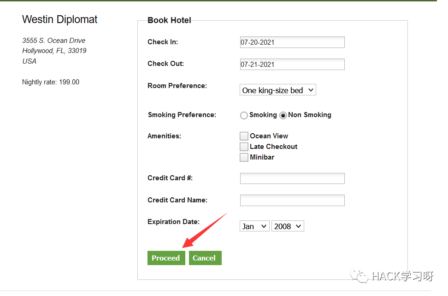Tick the Minibar checkbox

point(244,157)
